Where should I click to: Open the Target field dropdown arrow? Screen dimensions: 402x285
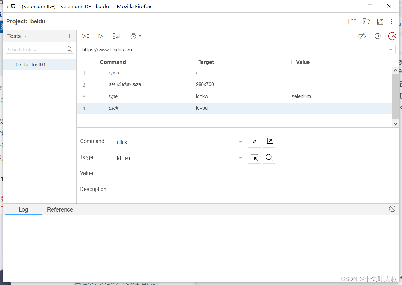[x=240, y=158]
